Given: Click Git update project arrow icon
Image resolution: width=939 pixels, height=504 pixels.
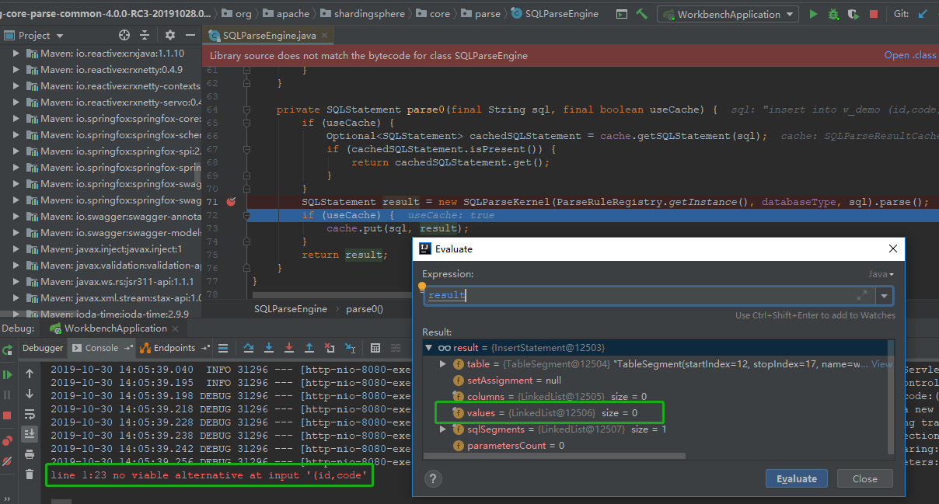Looking at the screenshot, I should pos(923,14).
